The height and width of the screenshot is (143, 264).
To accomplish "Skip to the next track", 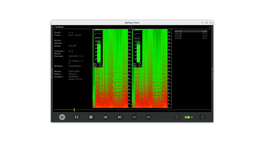I will pyautogui.click(x=120, y=117).
